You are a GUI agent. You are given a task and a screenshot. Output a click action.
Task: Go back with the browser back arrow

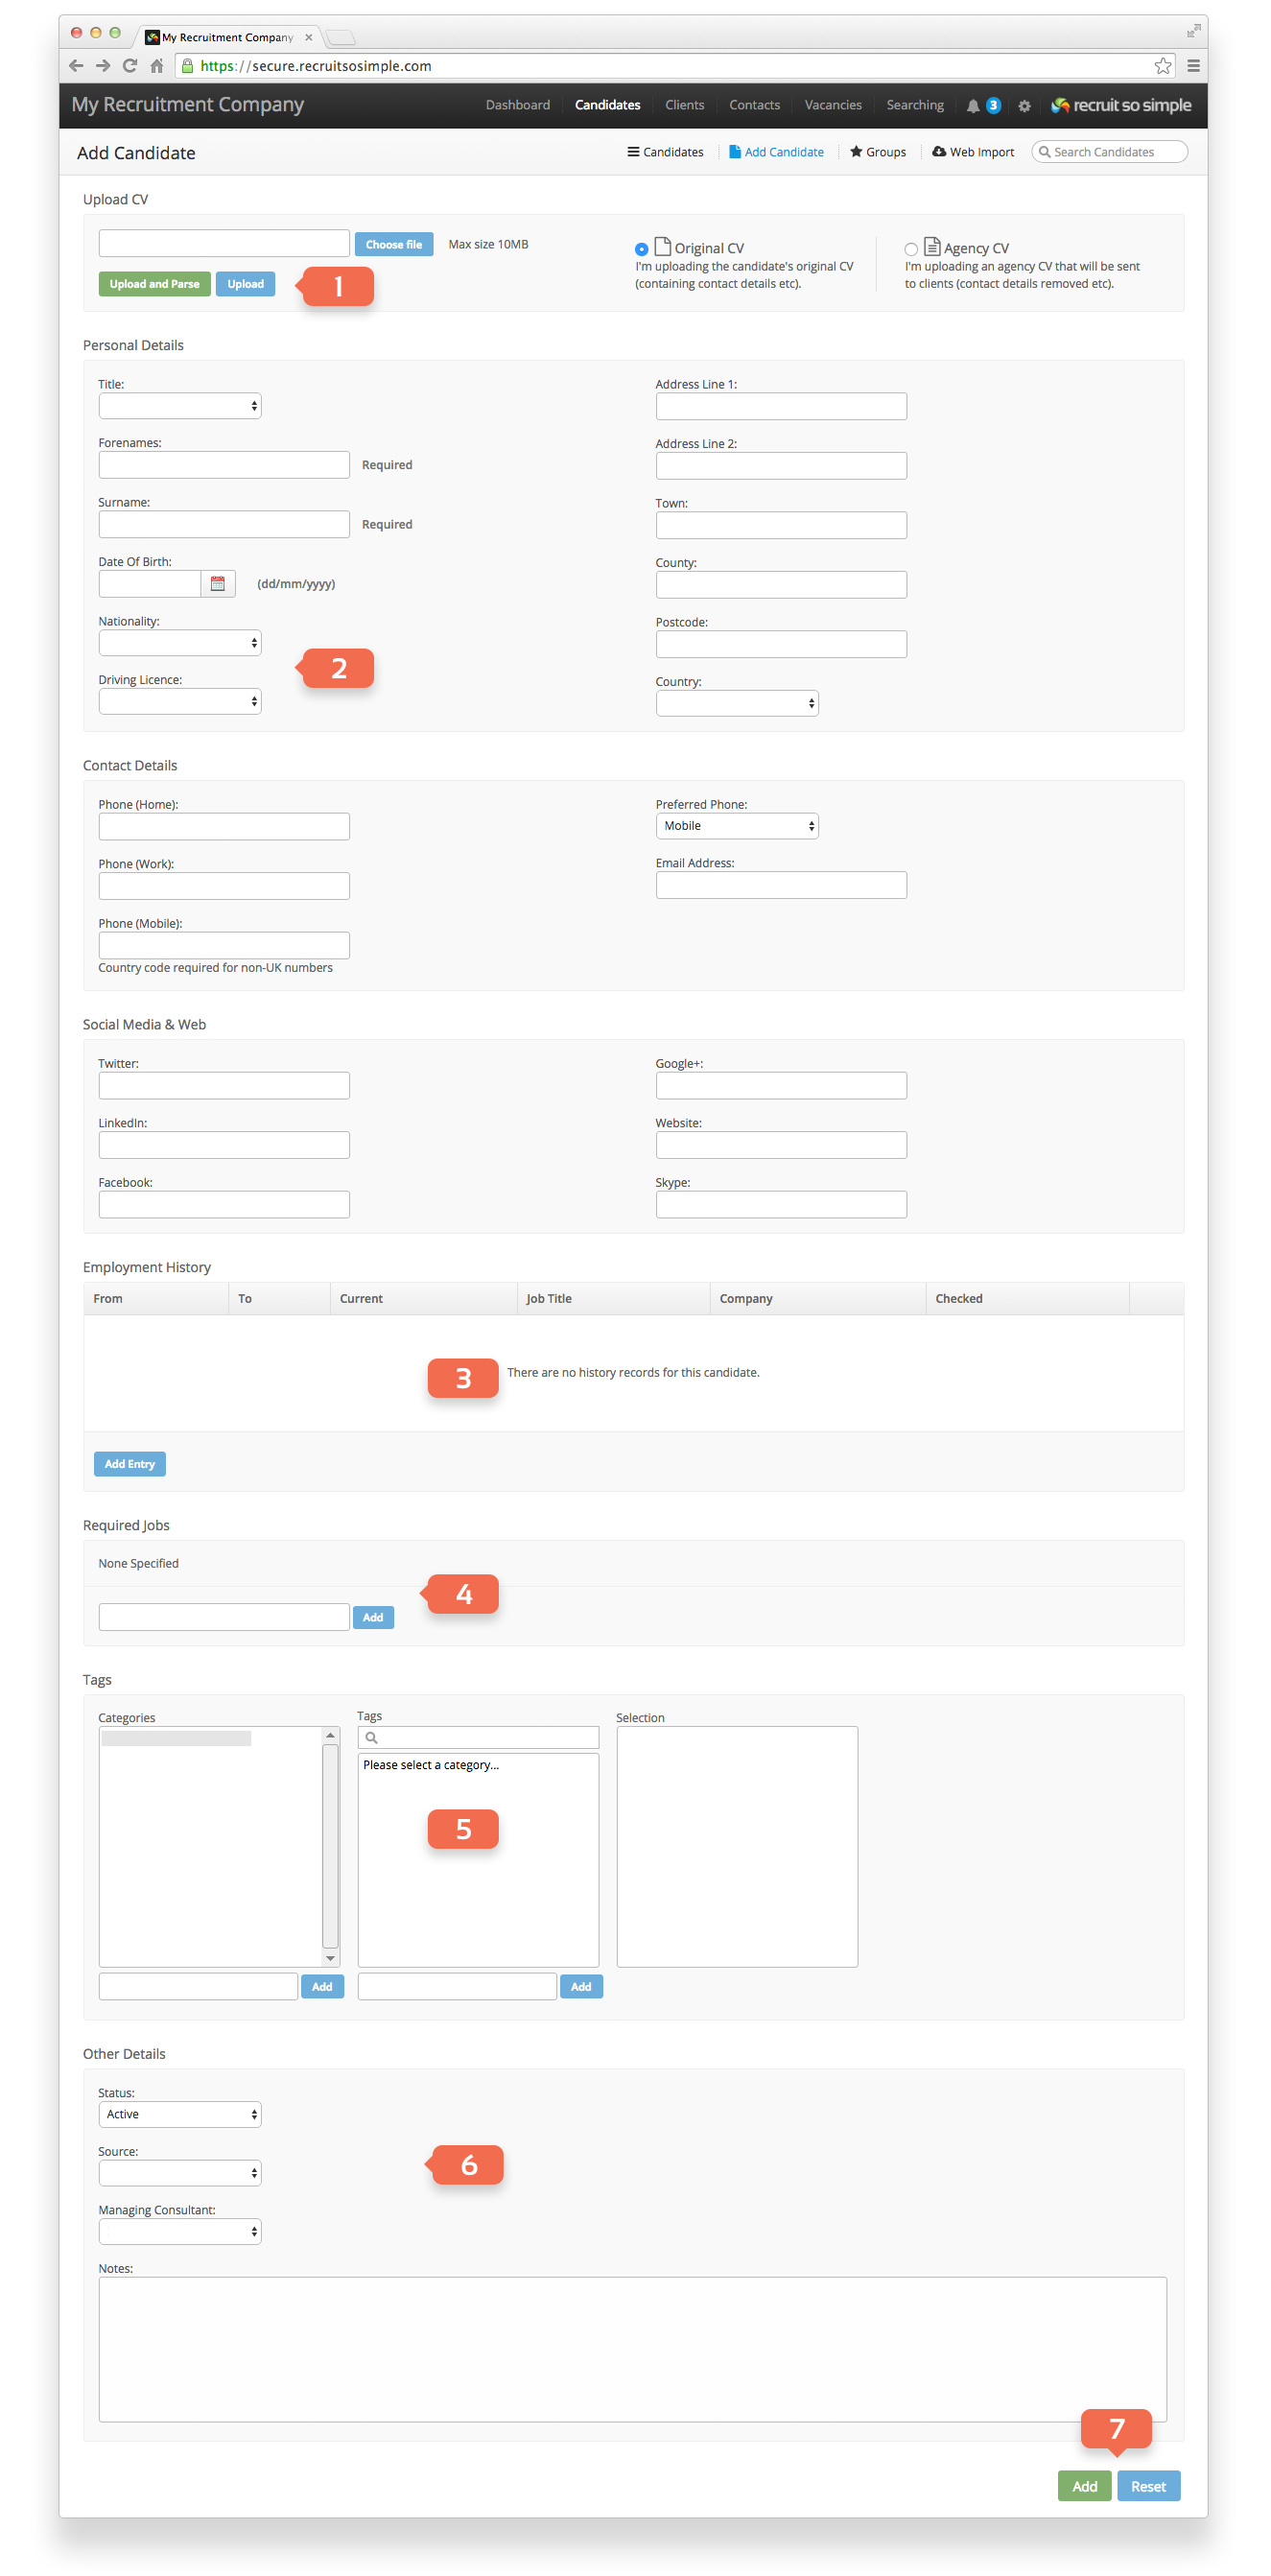click(x=76, y=66)
